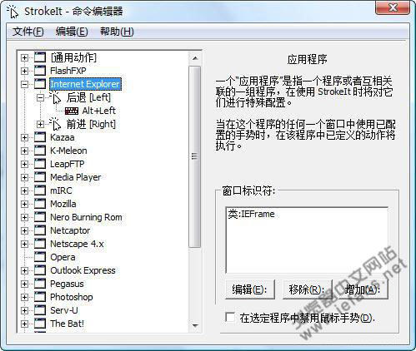Click the tree scrollbar up arrow
416x351 pixels.
[195, 58]
